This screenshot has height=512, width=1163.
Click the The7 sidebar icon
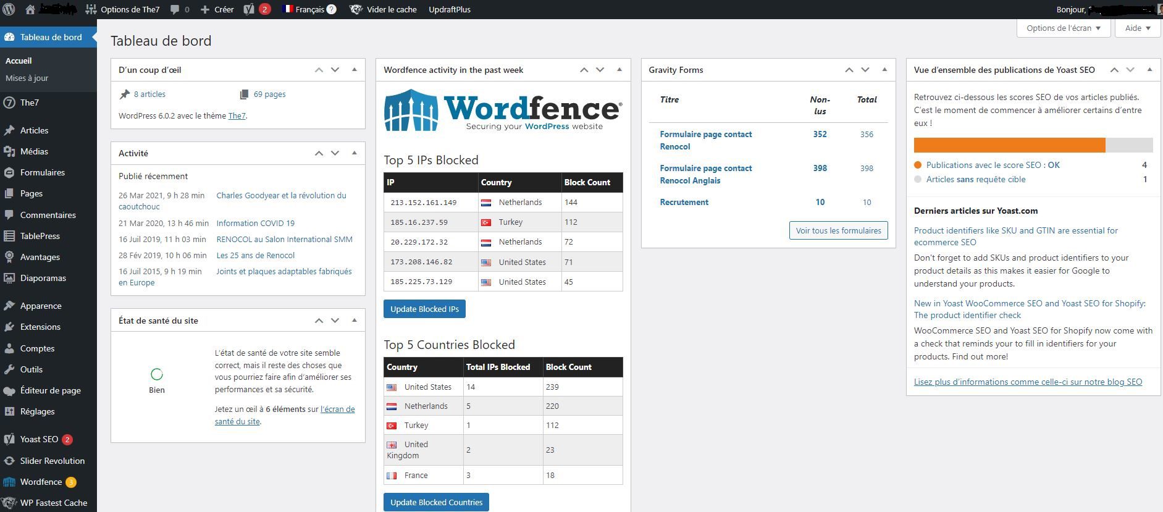(9, 103)
